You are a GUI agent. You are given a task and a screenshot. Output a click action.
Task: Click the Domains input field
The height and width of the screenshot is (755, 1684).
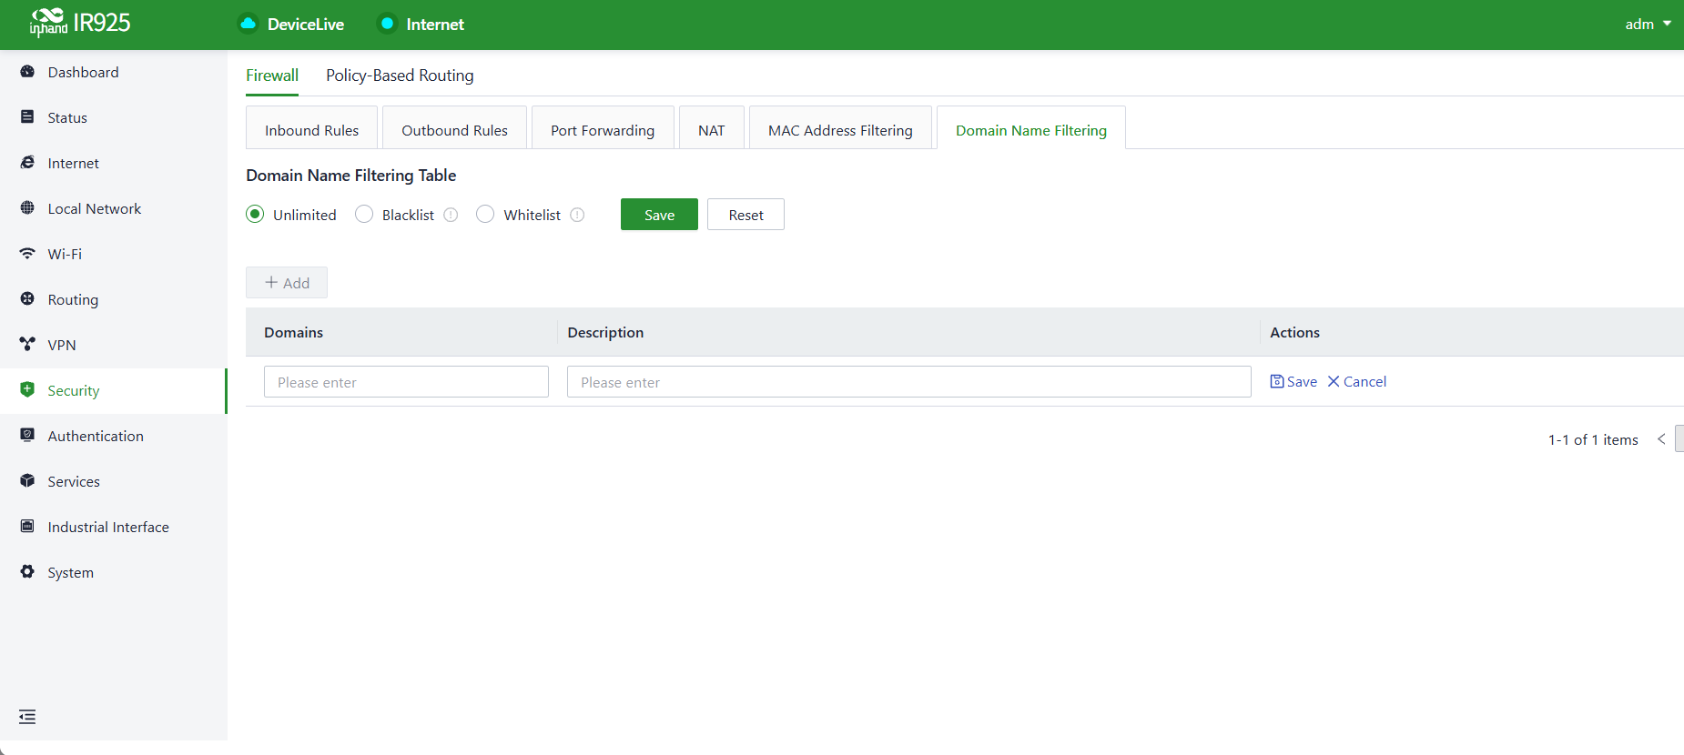click(x=406, y=382)
